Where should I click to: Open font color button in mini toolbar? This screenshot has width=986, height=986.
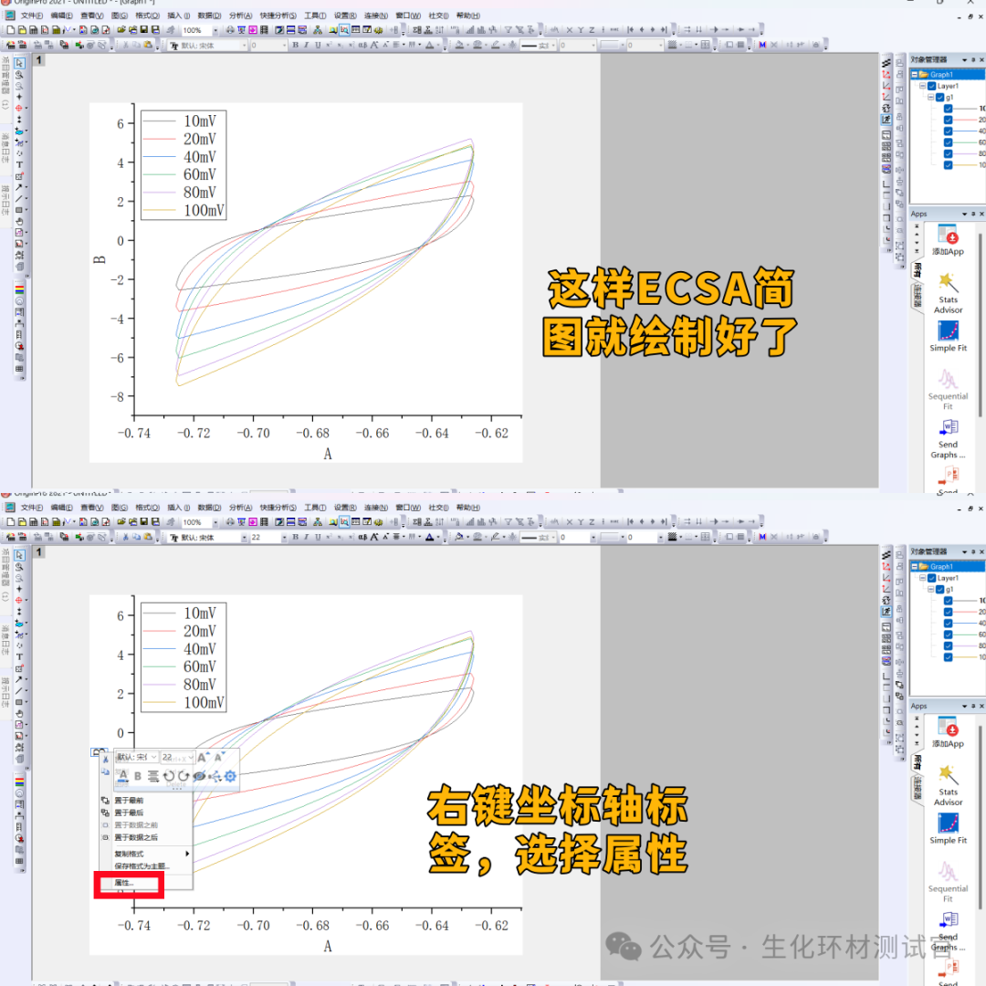pos(123,776)
